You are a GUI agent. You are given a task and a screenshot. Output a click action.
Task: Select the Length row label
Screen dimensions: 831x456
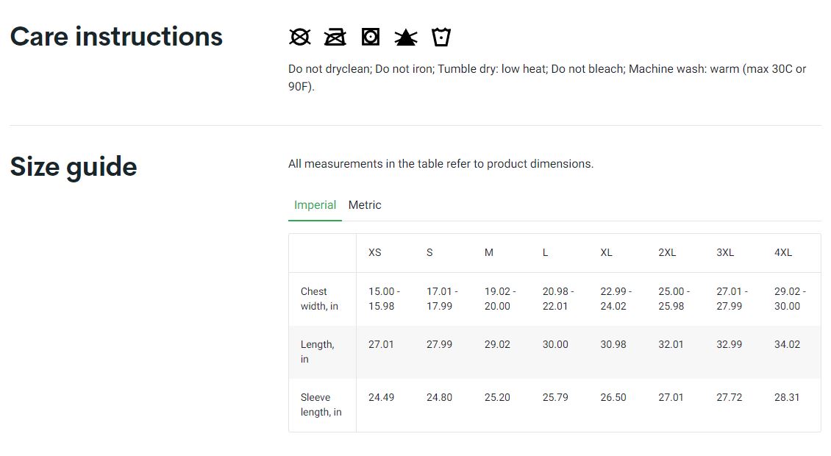317,352
